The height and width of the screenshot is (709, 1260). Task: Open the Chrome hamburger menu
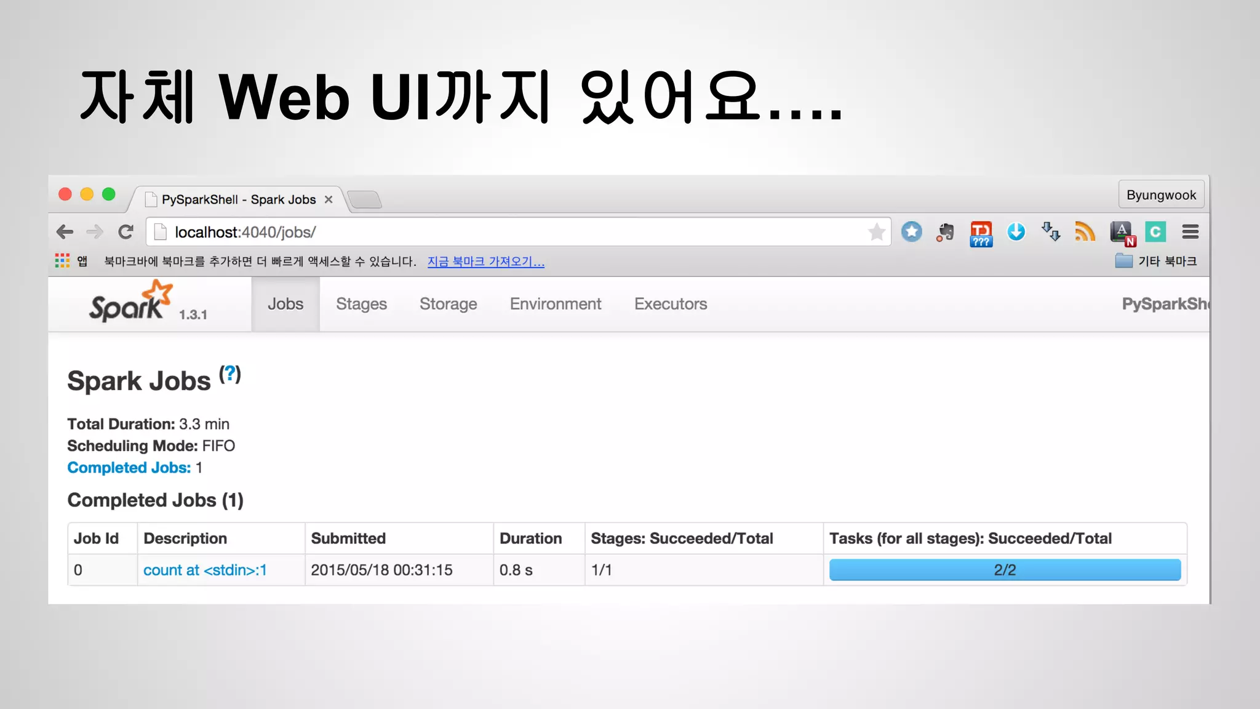pos(1190,232)
